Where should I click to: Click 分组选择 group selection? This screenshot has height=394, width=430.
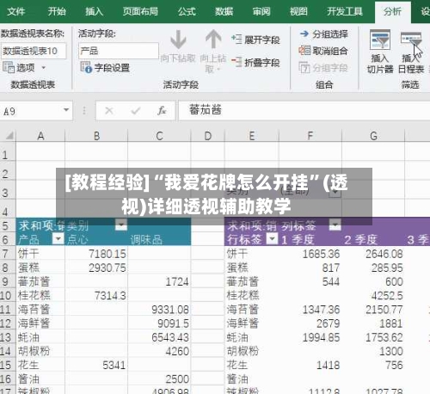click(x=323, y=34)
